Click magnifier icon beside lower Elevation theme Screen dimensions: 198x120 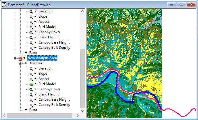(x=31, y=69)
